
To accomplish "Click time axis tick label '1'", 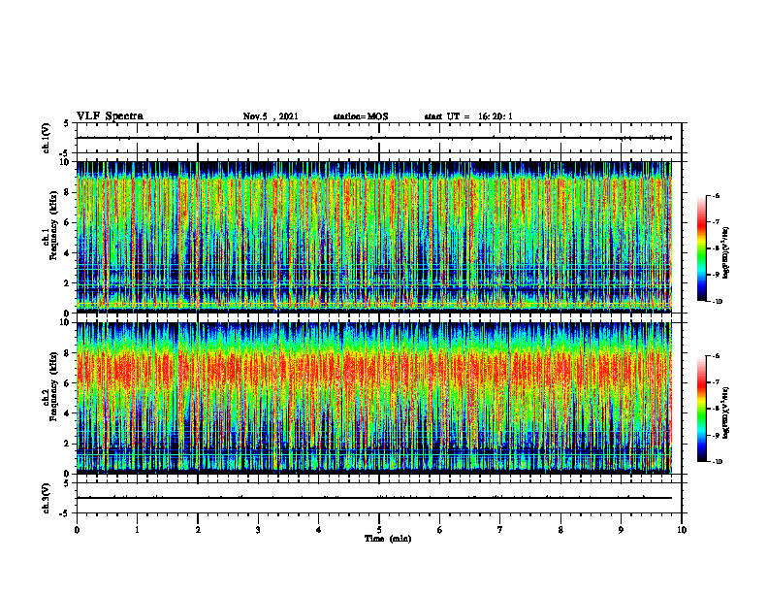I will click(x=137, y=530).
